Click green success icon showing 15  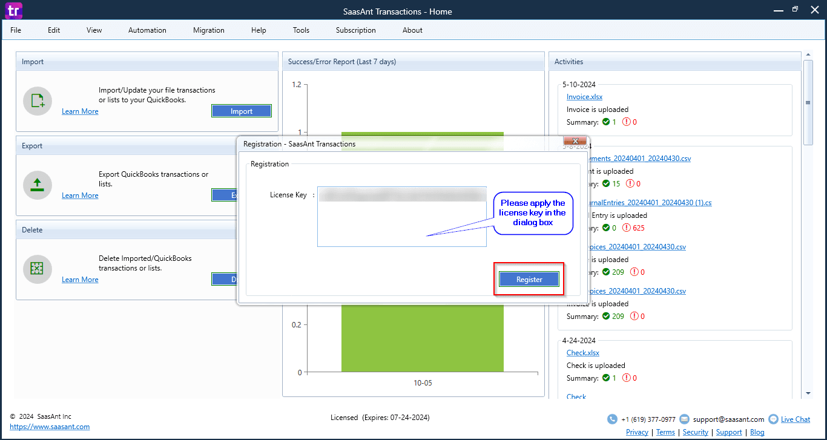(x=606, y=183)
